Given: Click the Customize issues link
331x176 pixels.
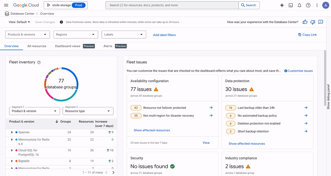Looking at the screenshot, I should coord(298,71).
